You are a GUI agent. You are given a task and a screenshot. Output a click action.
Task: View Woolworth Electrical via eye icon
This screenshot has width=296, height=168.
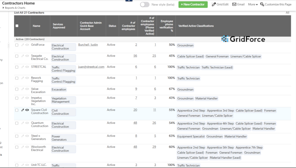[x=27, y=147]
